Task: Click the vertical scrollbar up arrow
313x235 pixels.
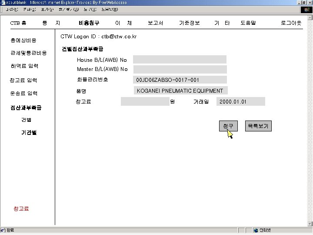Action: point(310,17)
